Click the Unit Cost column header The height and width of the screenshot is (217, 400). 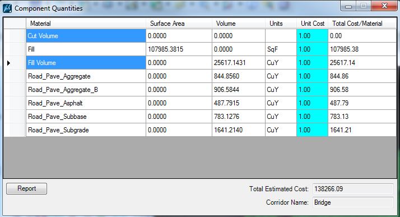click(312, 24)
